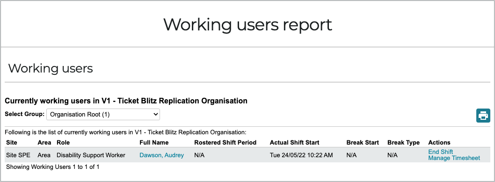The image size is (495, 182).
Task: End shift for Dawson, Audrey
Action: tap(440, 152)
